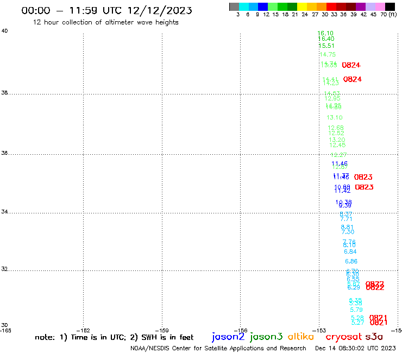Select the 8.81 wave height reading
Viewport: 402px width, 353px height.
[x=347, y=227]
